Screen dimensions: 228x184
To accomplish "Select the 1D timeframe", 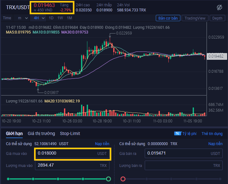I will point(51,18).
